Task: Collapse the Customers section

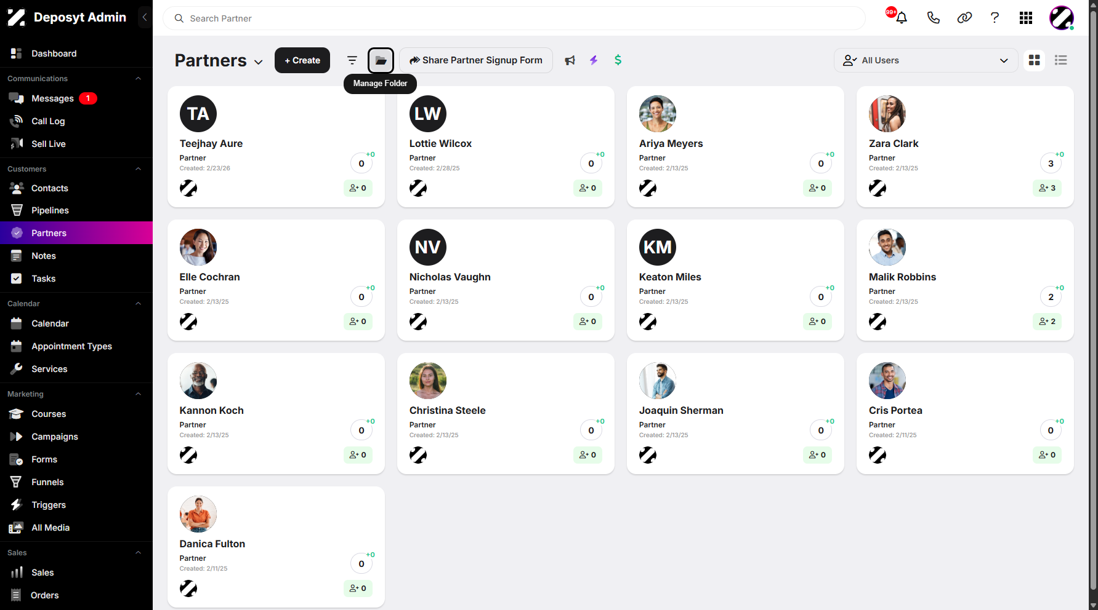Action: tap(139, 169)
